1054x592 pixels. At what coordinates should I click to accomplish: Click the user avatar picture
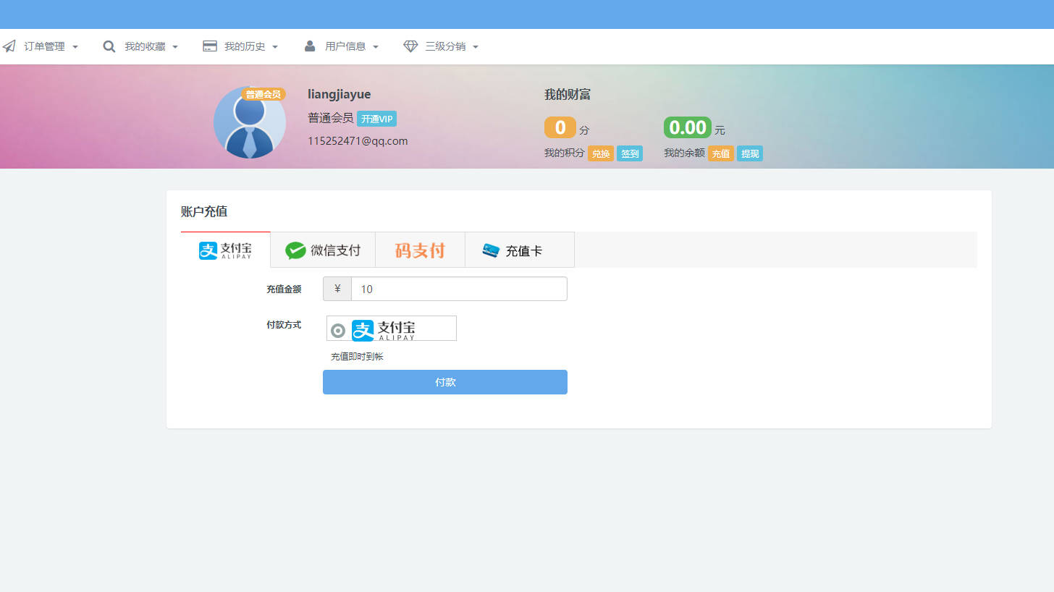point(250,122)
